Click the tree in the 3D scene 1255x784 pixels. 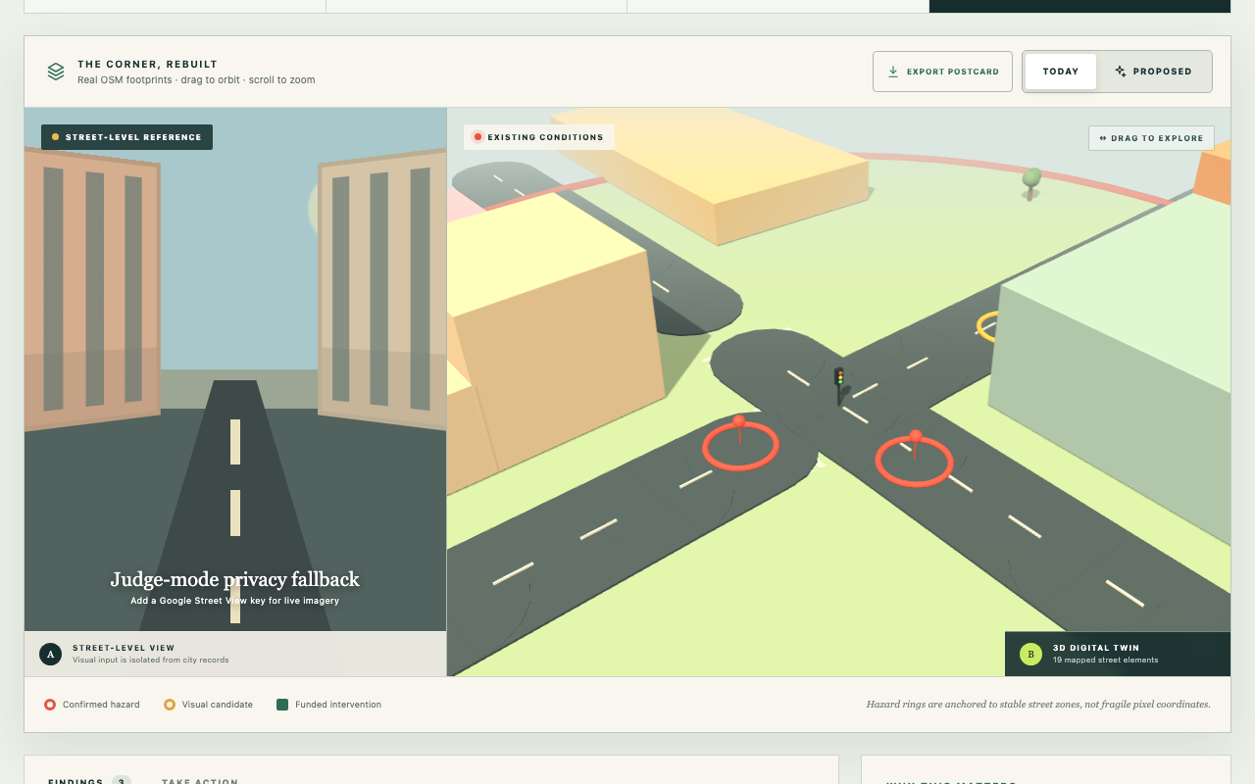(x=1030, y=183)
